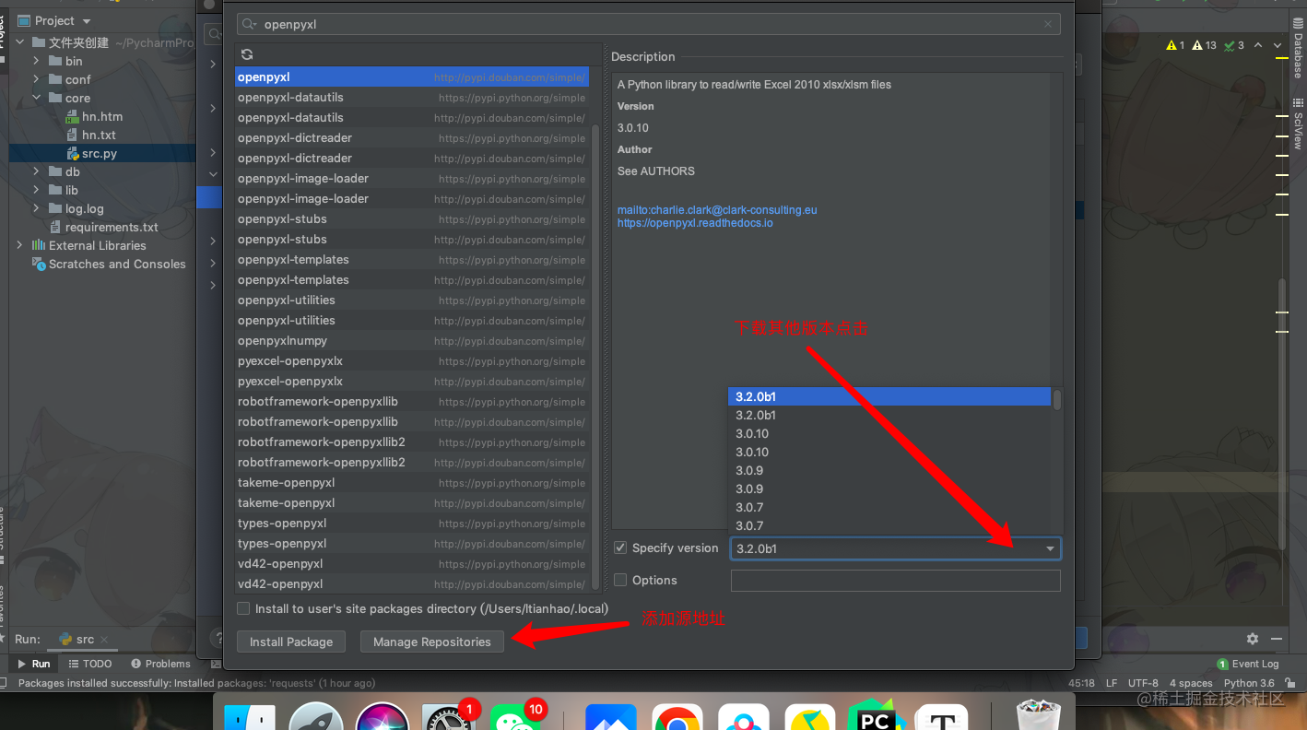Go to previous highlighted error arrow
This screenshot has height=730, width=1307.
coord(1259,45)
